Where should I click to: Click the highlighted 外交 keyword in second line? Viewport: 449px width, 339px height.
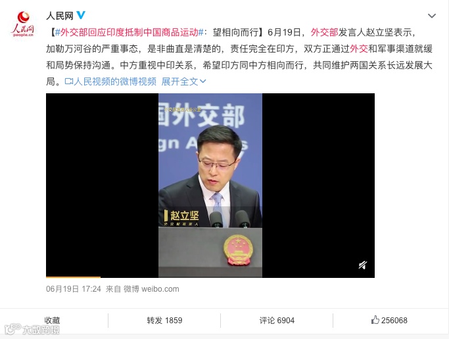point(358,49)
